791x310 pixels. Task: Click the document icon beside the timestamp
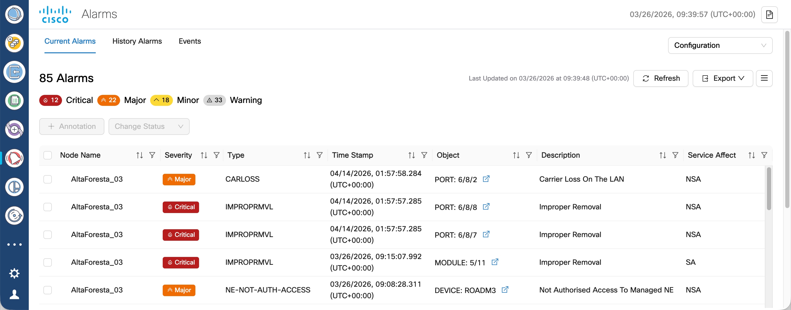point(769,14)
